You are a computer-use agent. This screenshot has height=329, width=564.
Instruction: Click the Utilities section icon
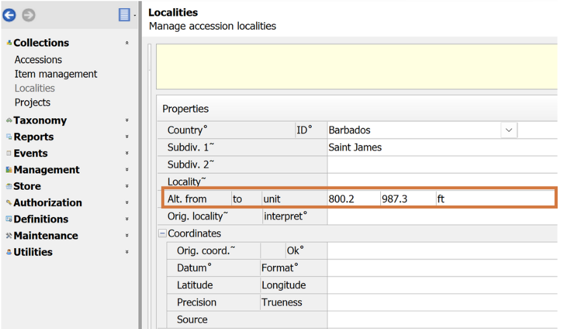pos(9,252)
